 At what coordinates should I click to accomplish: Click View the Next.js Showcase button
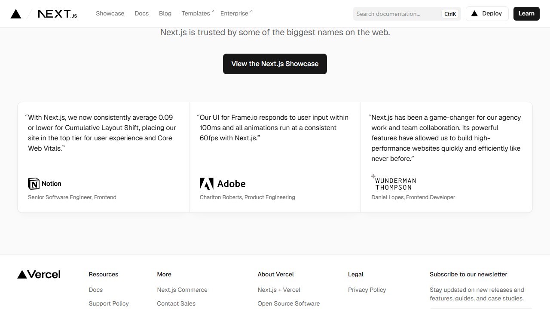tap(275, 64)
